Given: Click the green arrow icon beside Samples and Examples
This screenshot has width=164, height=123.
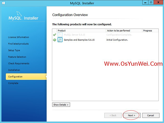Looking at the screenshot, I should click(x=54, y=40).
